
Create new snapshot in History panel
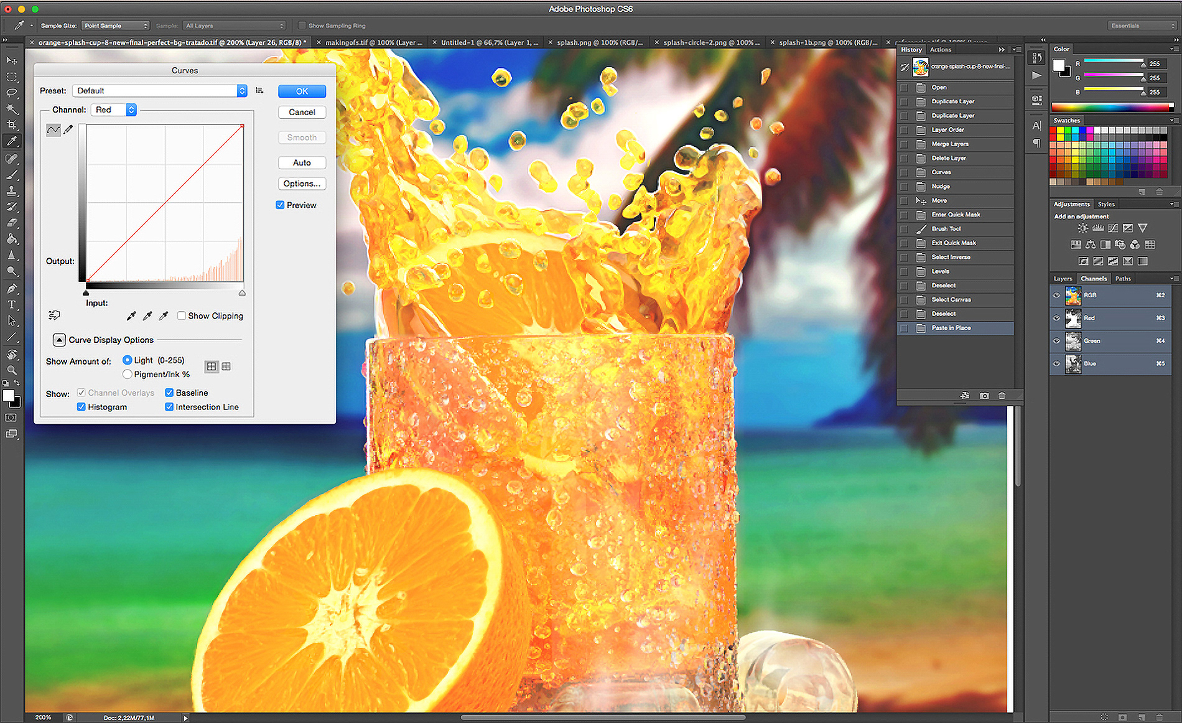pos(984,396)
